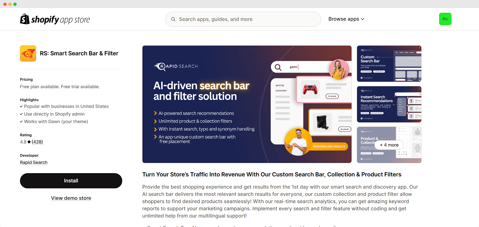The height and width of the screenshot is (227, 479).
Task: Click 'Use directly in Shopify admin' highlight
Action: click(x=54, y=114)
